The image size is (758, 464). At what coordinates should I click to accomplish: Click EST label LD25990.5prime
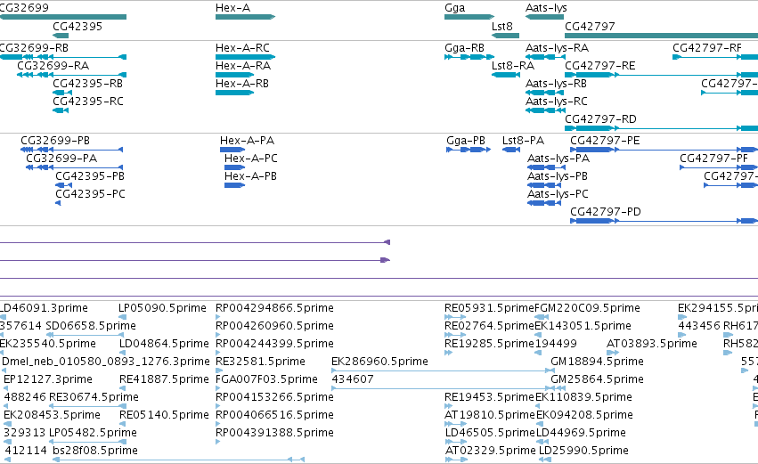[583, 451]
